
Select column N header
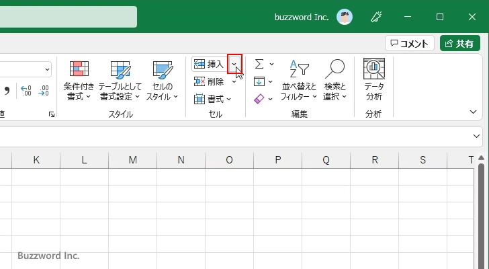pyautogui.click(x=181, y=160)
